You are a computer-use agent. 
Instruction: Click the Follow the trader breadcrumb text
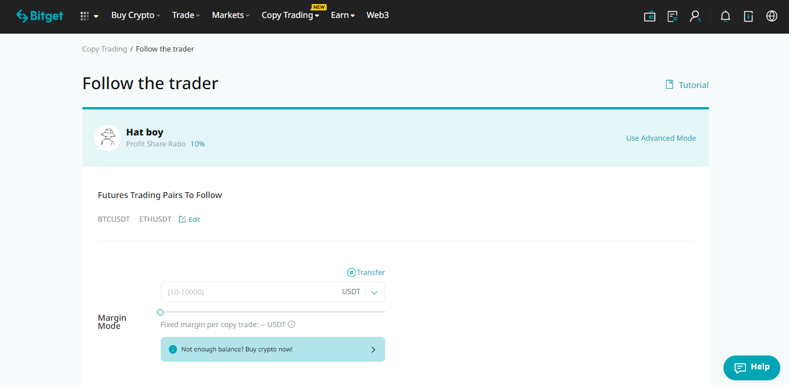[165, 49]
